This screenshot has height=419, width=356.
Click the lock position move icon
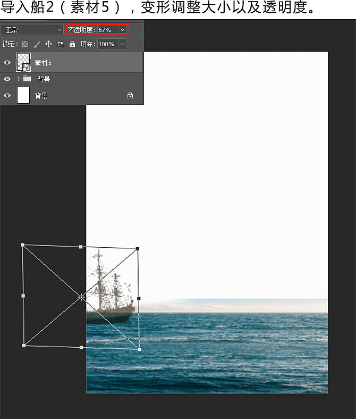click(x=48, y=44)
